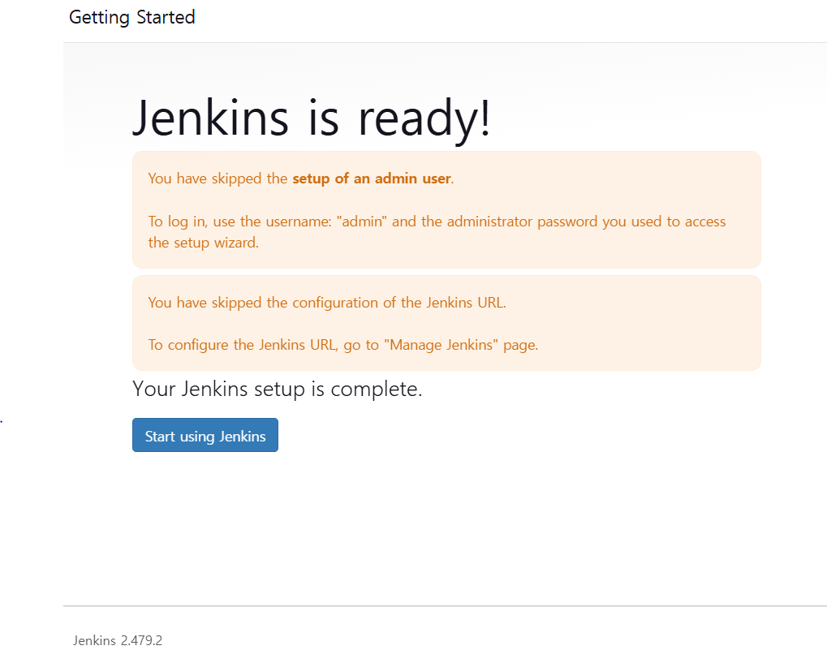This screenshot has width=827, height=663.
Task: Click the 'To log in, use the username' notice
Action: pyautogui.click(x=437, y=231)
